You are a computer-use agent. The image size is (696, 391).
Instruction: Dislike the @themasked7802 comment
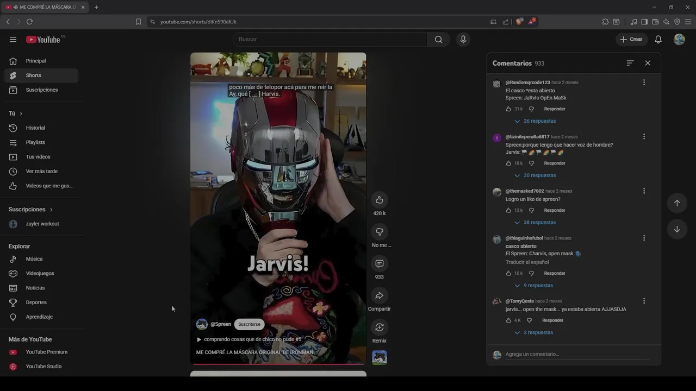[x=531, y=210]
